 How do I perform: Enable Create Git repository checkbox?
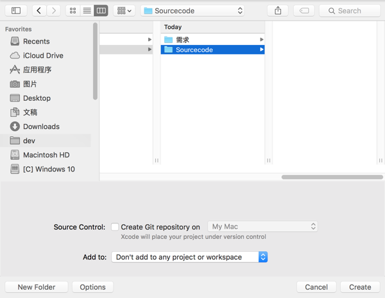[x=115, y=227]
